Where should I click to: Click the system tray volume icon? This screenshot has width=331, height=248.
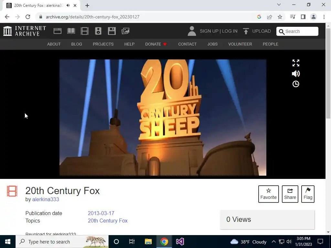pos(289,242)
